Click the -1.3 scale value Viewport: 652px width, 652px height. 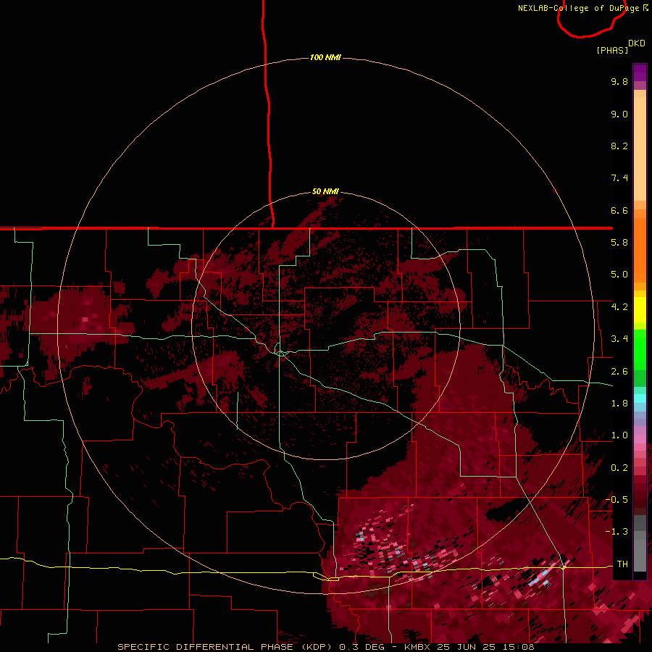[617, 532]
